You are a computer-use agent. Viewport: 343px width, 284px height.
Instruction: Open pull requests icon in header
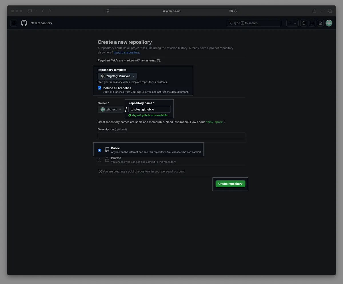[x=312, y=23]
